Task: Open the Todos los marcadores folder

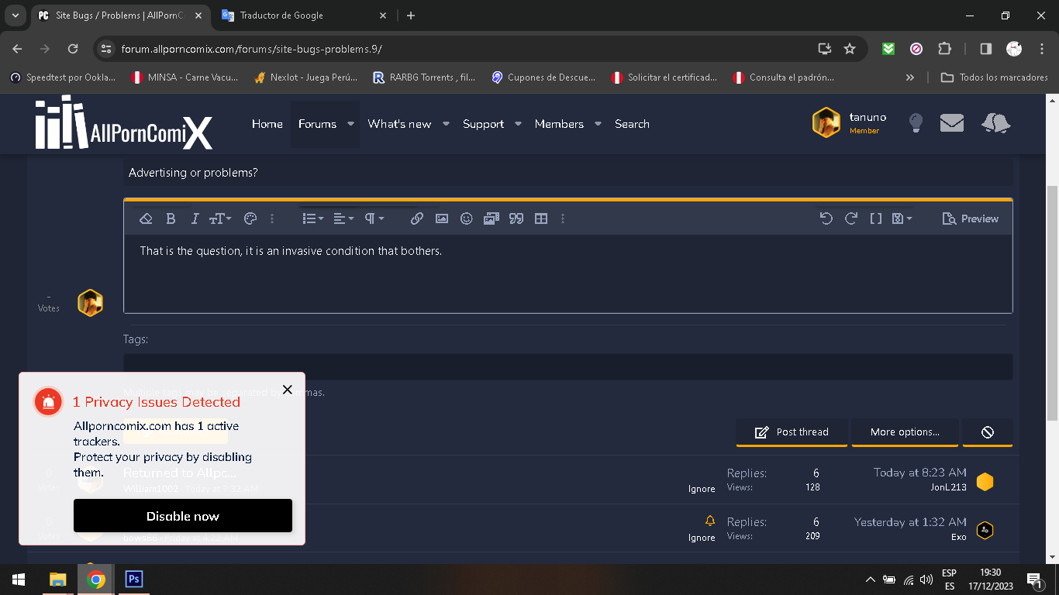Action: coord(994,77)
